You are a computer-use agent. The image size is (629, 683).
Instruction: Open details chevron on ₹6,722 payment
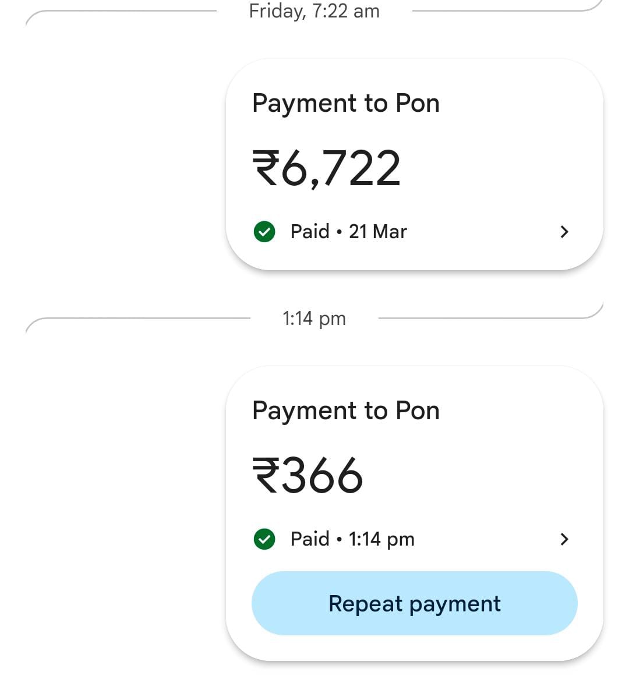point(564,232)
